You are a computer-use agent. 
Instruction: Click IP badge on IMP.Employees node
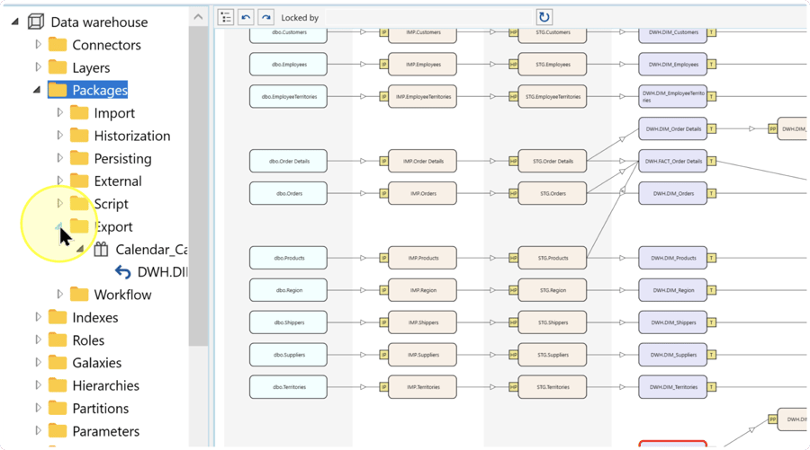(383, 65)
